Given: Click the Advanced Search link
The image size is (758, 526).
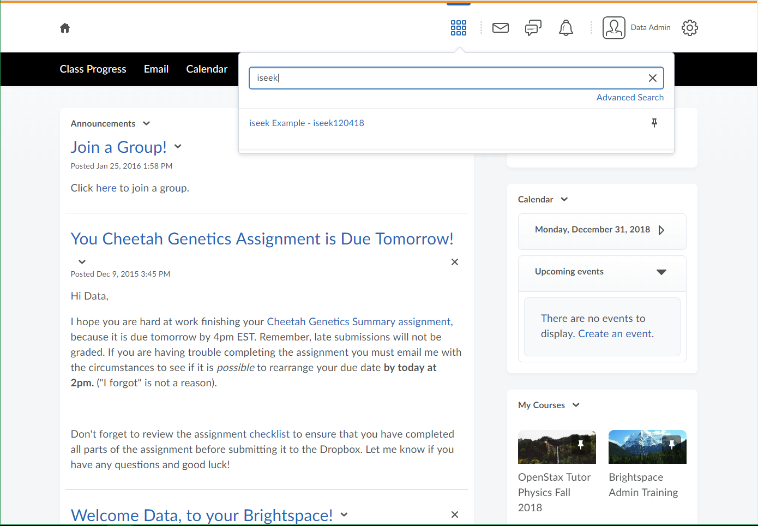Looking at the screenshot, I should 630,98.
